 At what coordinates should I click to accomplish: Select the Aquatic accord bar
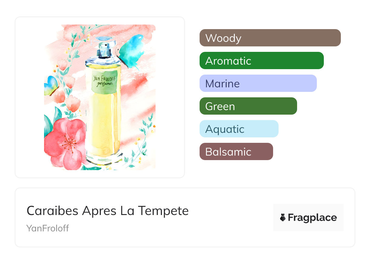tap(239, 129)
